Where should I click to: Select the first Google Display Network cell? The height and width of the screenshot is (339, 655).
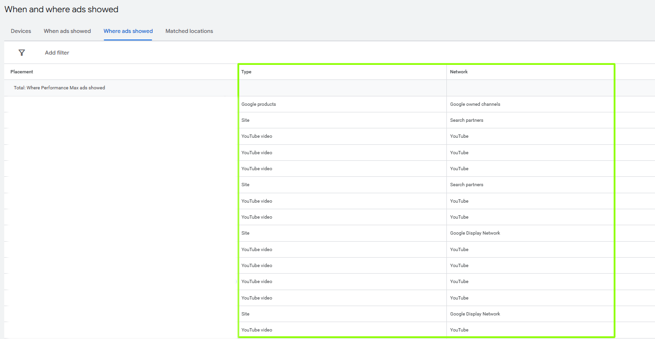[476, 233]
